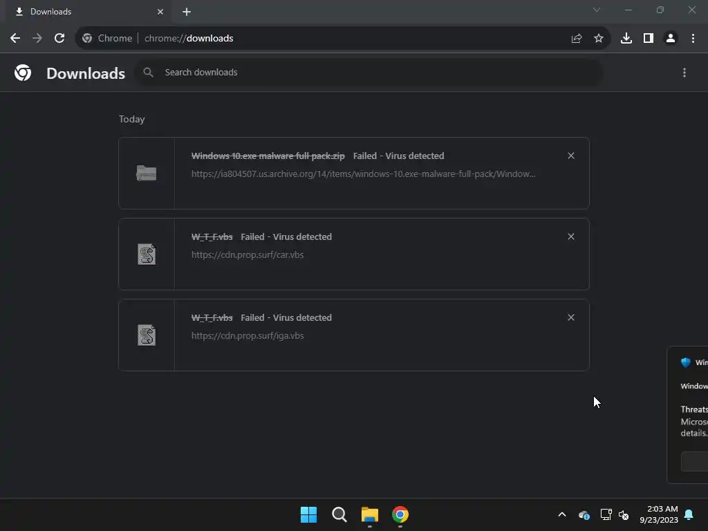This screenshot has width=708, height=531.
Task: Remove the iga.vbs download entry
Action: 571,317
